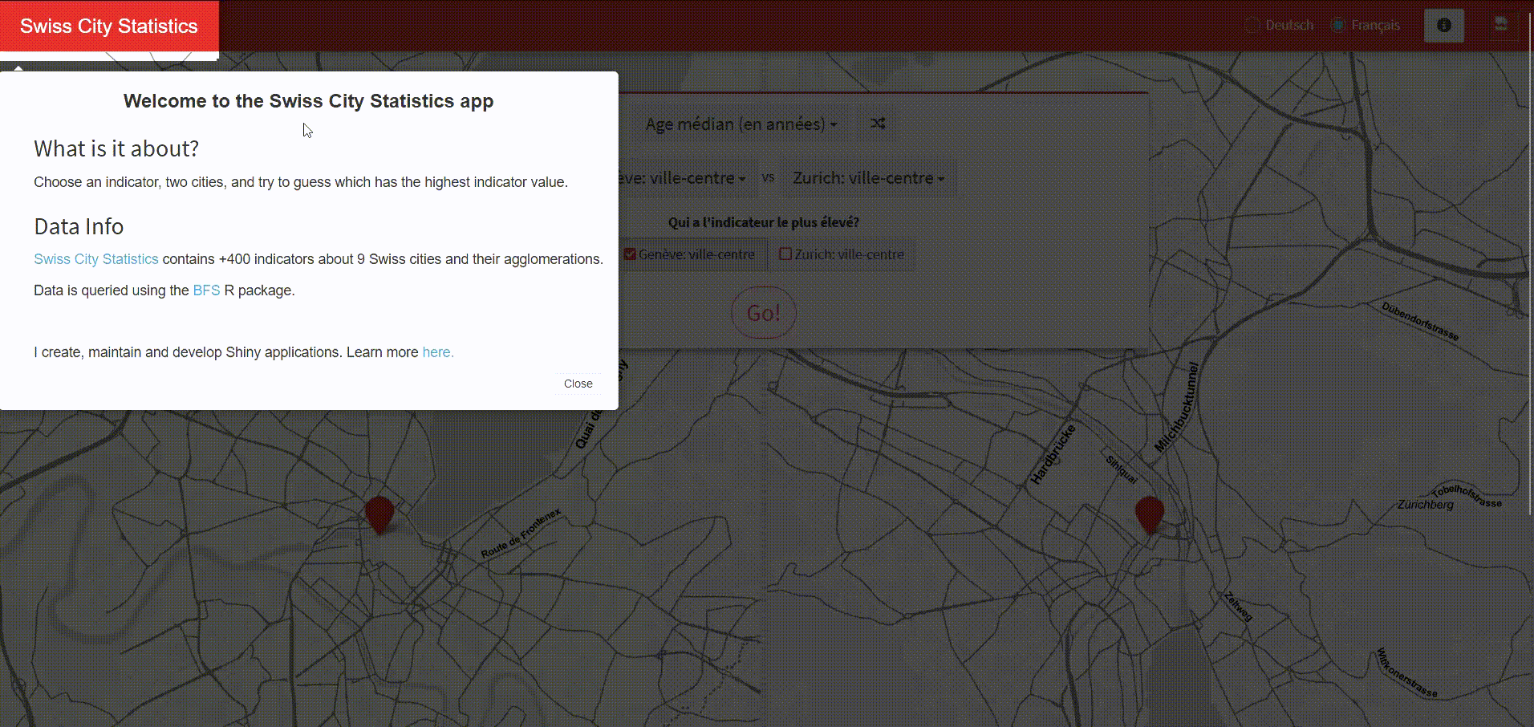Click the Zürichberg label on the map

pos(1425,505)
